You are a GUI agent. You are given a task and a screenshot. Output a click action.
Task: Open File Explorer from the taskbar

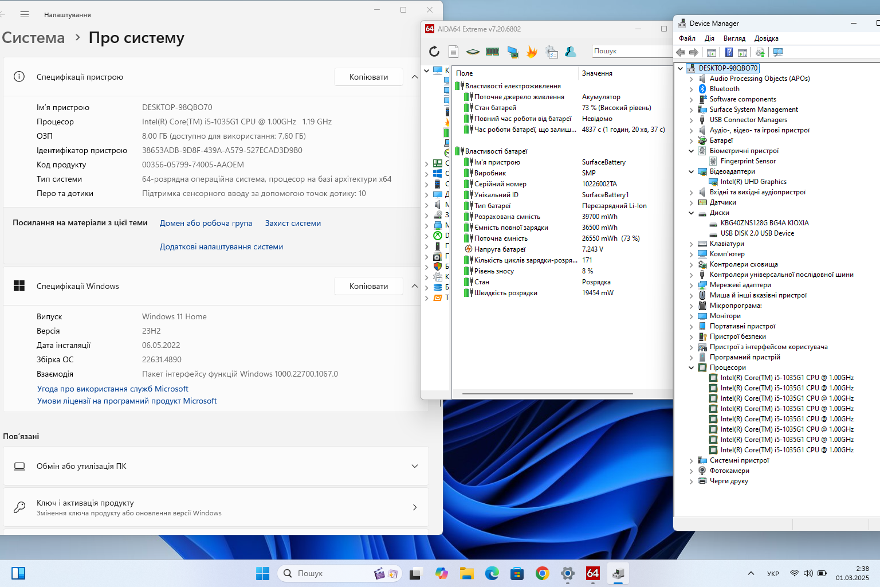coord(466,573)
